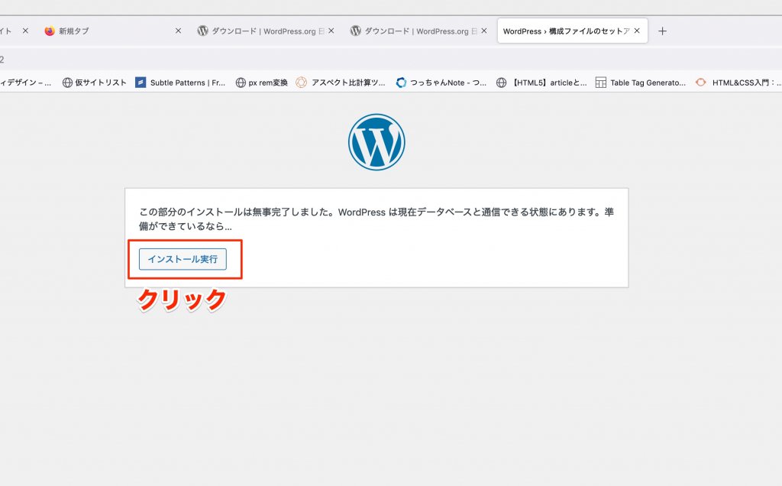782x486 pixels.
Task: Close the 新規タブ tab
Action: click(x=178, y=31)
